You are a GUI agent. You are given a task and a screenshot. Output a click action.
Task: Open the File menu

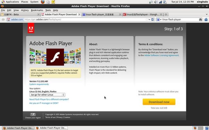click(x=3, y=10)
